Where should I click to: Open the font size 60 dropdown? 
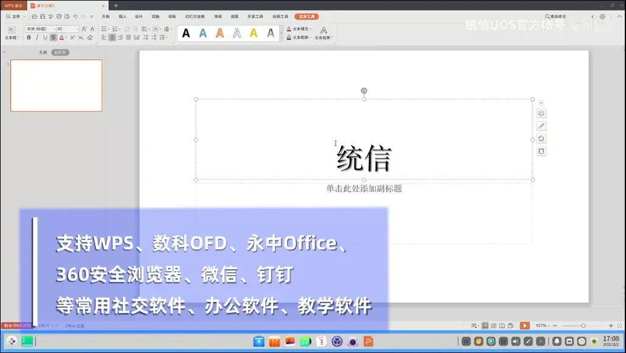67,29
